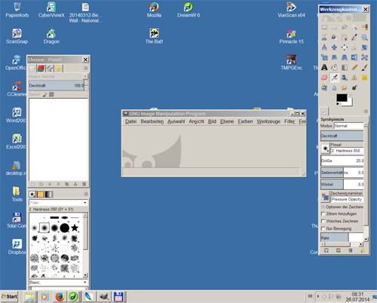Select the Dodge/Burn tool
Screen dimensions: 377x303
pyautogui.click(x=354, y=87)
